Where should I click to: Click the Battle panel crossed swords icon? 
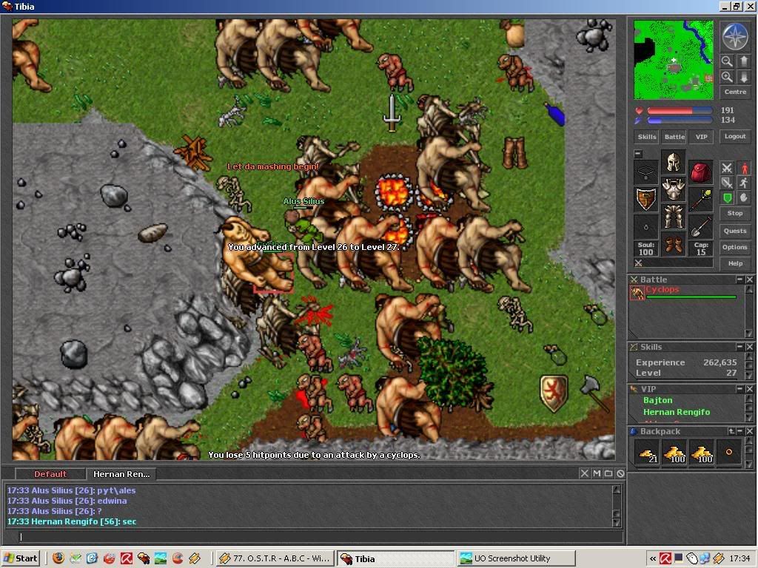[x=634, y=280]
